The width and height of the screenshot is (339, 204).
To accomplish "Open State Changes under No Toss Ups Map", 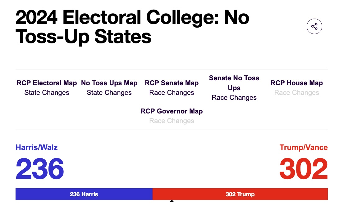I will (x=109, y=93).
